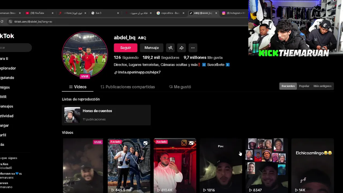The image size is (343, 193).
Task: Click the 9,7 millones Me gusta count
Action: click(x=203, y=57)
